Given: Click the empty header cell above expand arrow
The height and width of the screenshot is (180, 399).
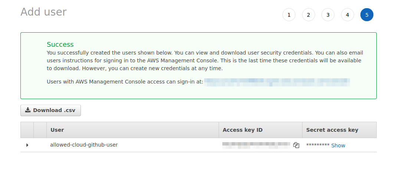Looking at the screenshot, I should 27,130.
